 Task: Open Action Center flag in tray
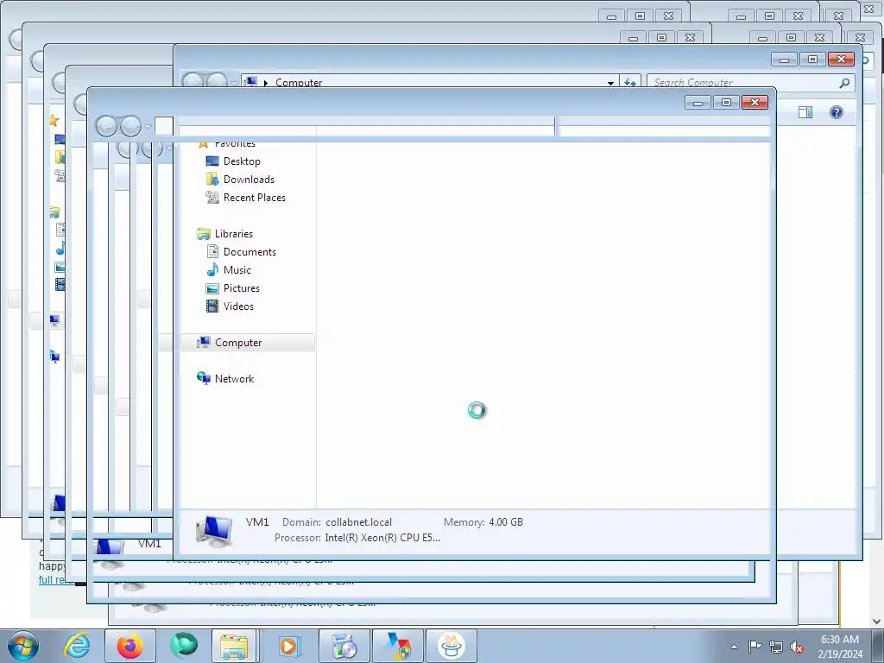(x=755, y=647)
